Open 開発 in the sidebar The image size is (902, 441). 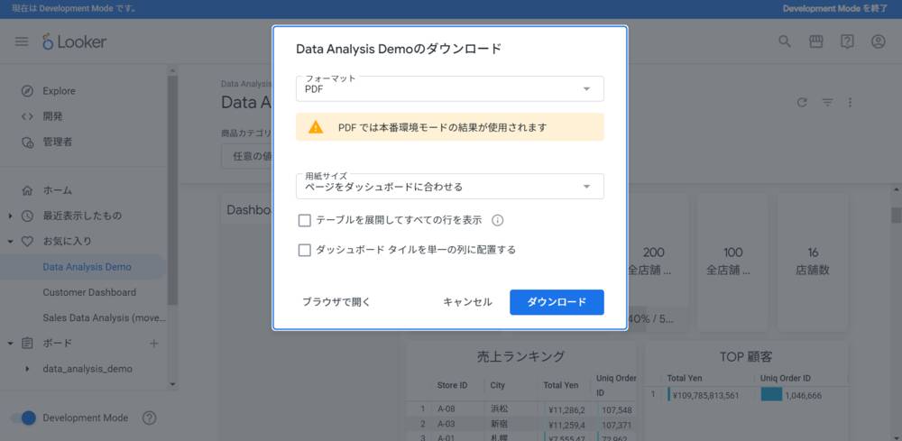click(52, 116)
